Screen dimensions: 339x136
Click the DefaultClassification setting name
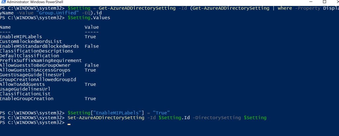(29, 56)
